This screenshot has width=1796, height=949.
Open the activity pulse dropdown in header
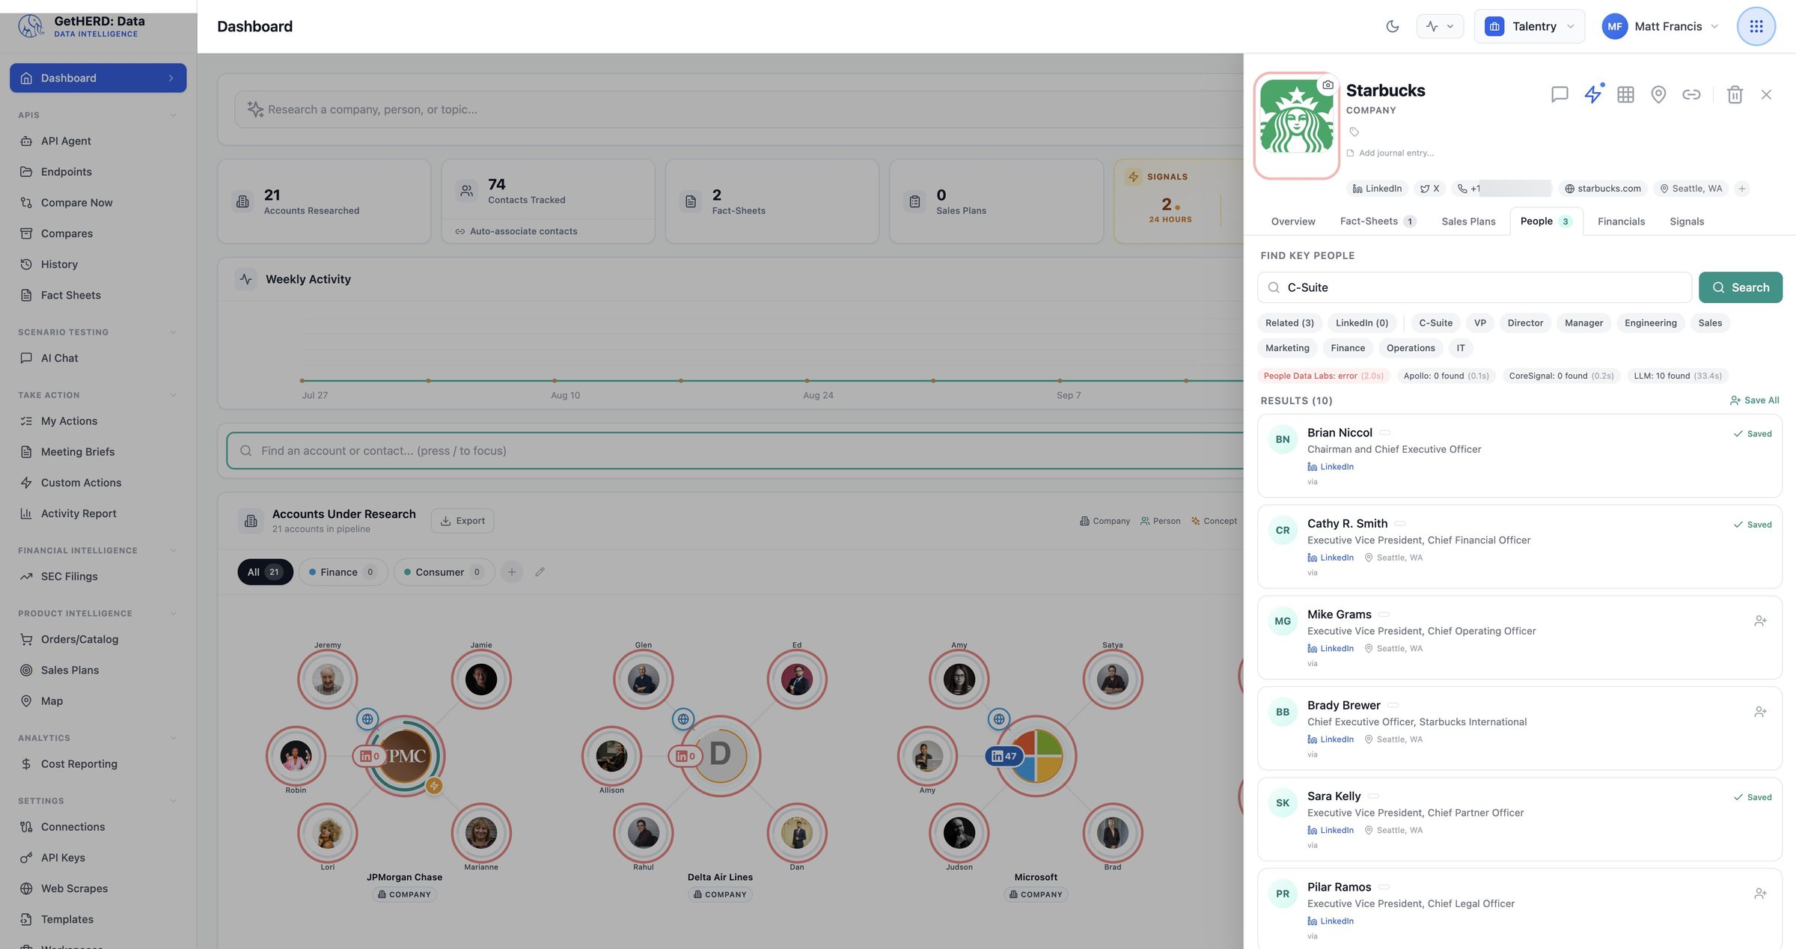point(1440,26)
